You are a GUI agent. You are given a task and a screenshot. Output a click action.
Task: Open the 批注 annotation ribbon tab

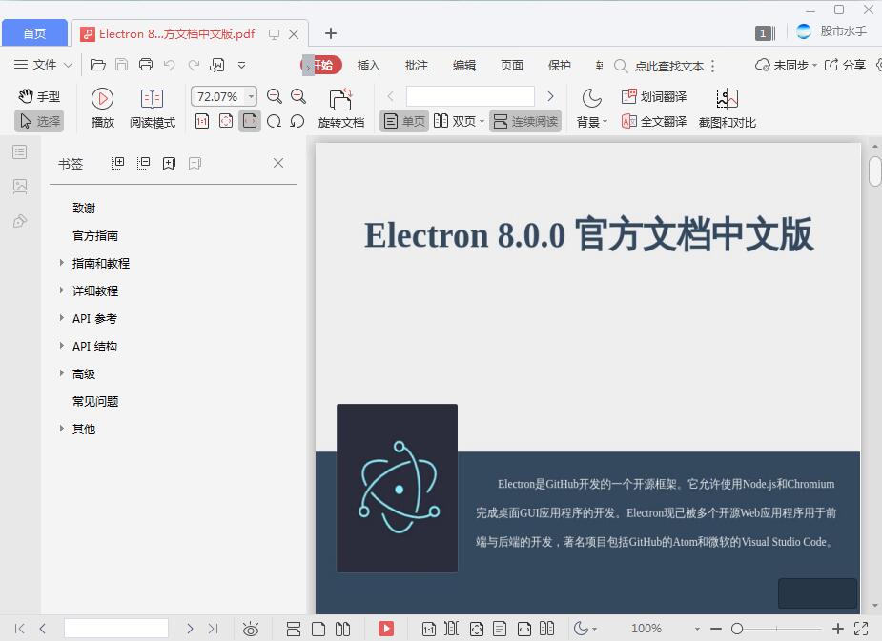pos(416,65)
